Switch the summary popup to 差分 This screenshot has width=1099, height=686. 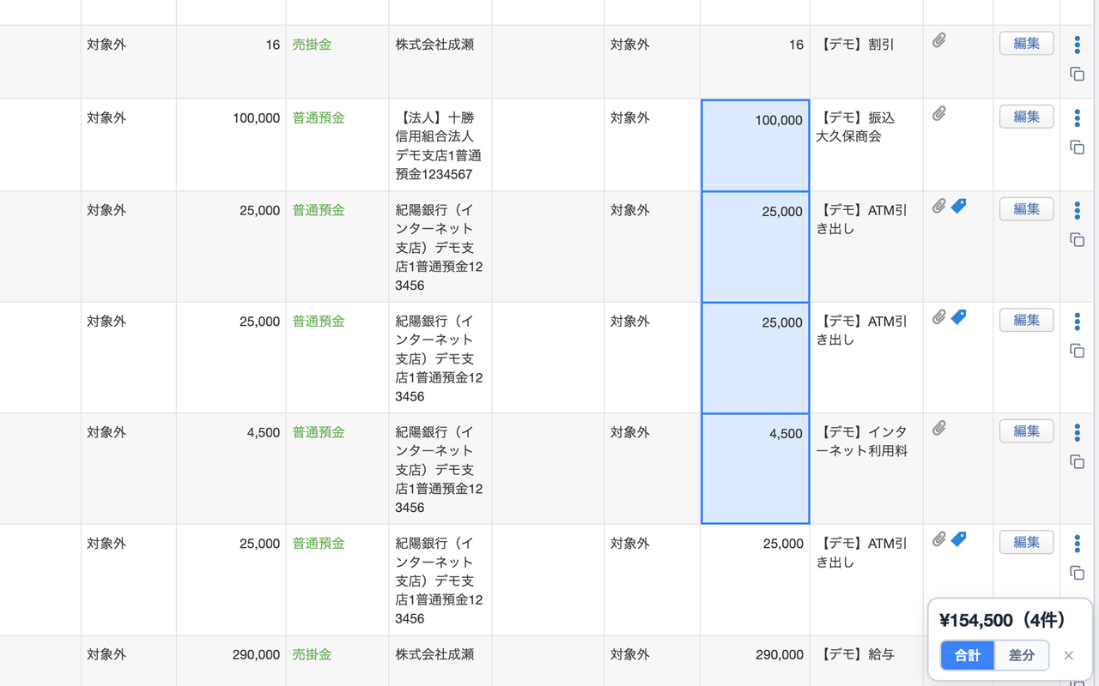pos(1022,655)
